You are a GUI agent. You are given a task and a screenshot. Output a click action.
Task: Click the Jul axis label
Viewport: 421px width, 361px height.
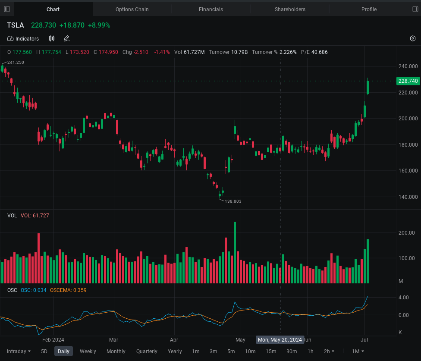pos(364,340)
